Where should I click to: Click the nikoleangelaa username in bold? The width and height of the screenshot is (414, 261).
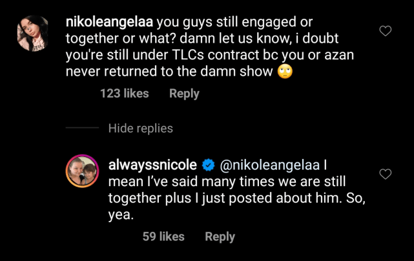click(x=105, y=21)
